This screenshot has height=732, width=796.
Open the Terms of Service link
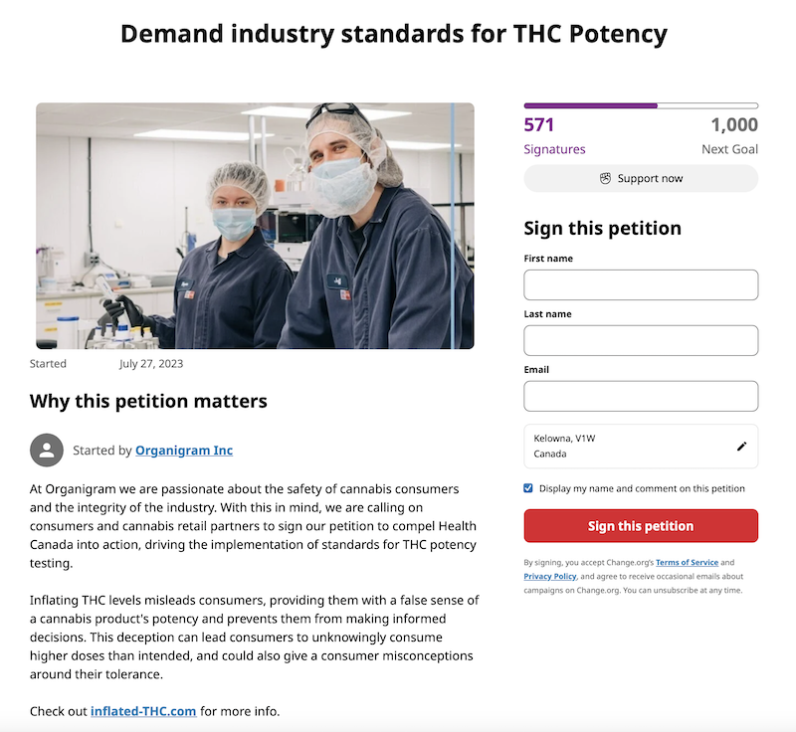[687, 563]
